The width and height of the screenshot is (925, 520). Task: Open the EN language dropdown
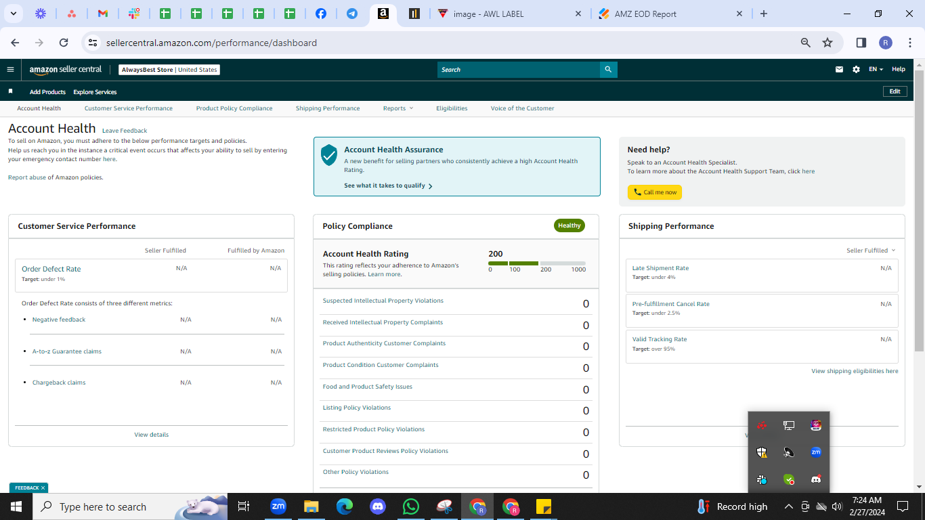click(x=876, y=69)
